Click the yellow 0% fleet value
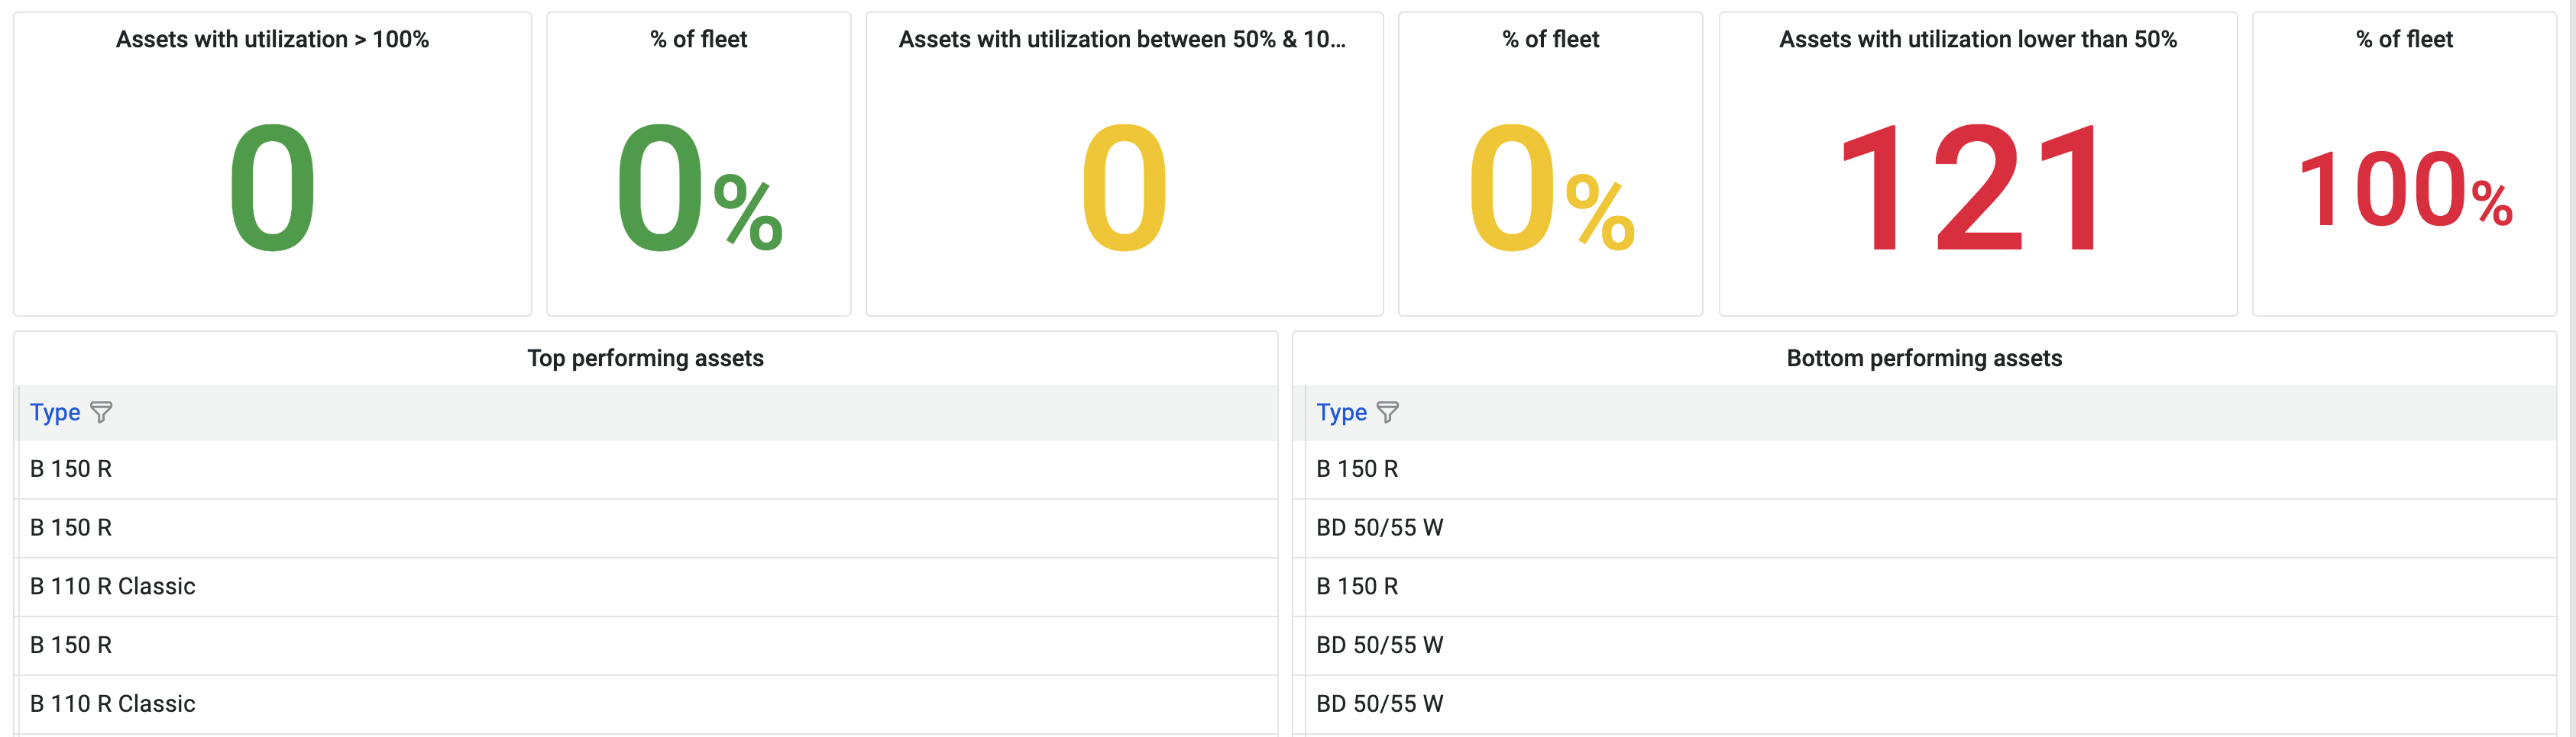The height and width of the screenshot is (737, 2576). [1550, 190]
